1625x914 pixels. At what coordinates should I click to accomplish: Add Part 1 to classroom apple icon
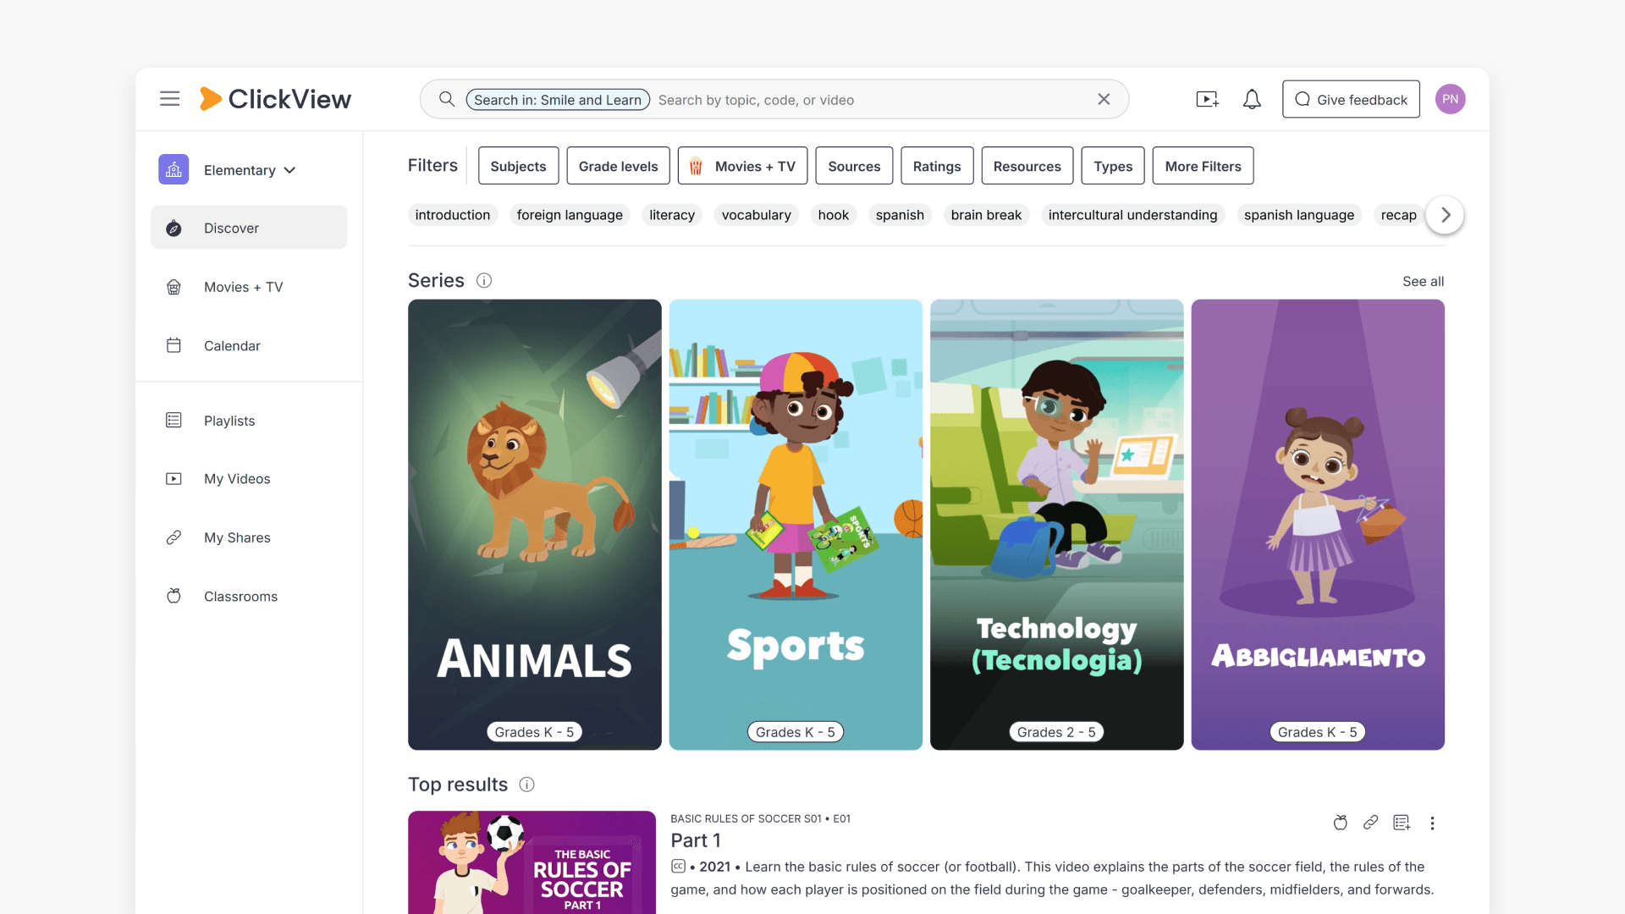pyautogui.click(x=1340, y=823)
